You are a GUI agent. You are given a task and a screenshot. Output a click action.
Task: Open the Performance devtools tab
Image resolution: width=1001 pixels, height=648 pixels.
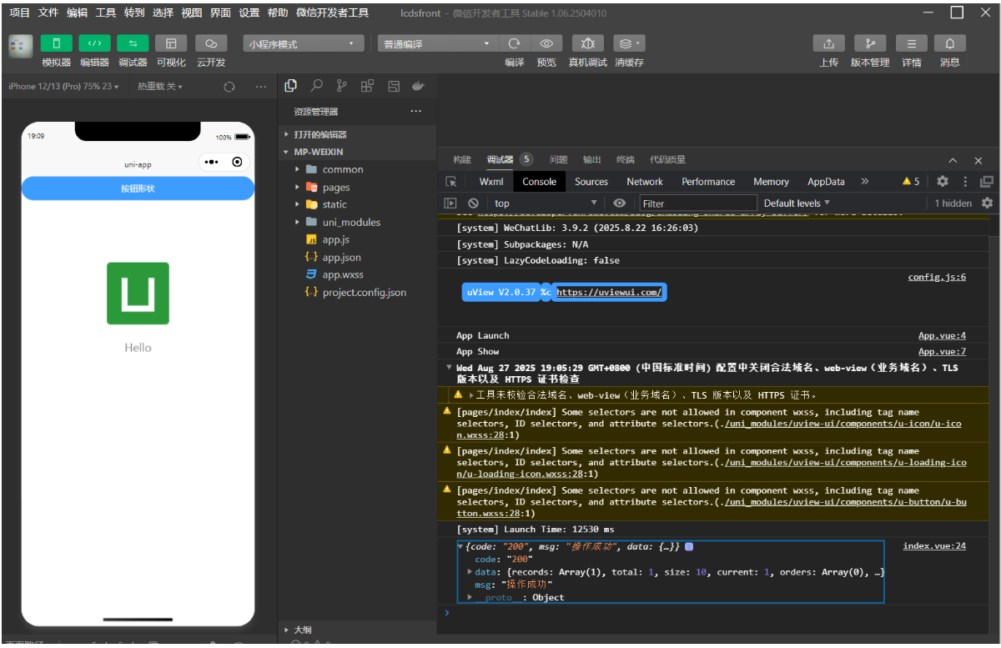[x=708, y=182]
